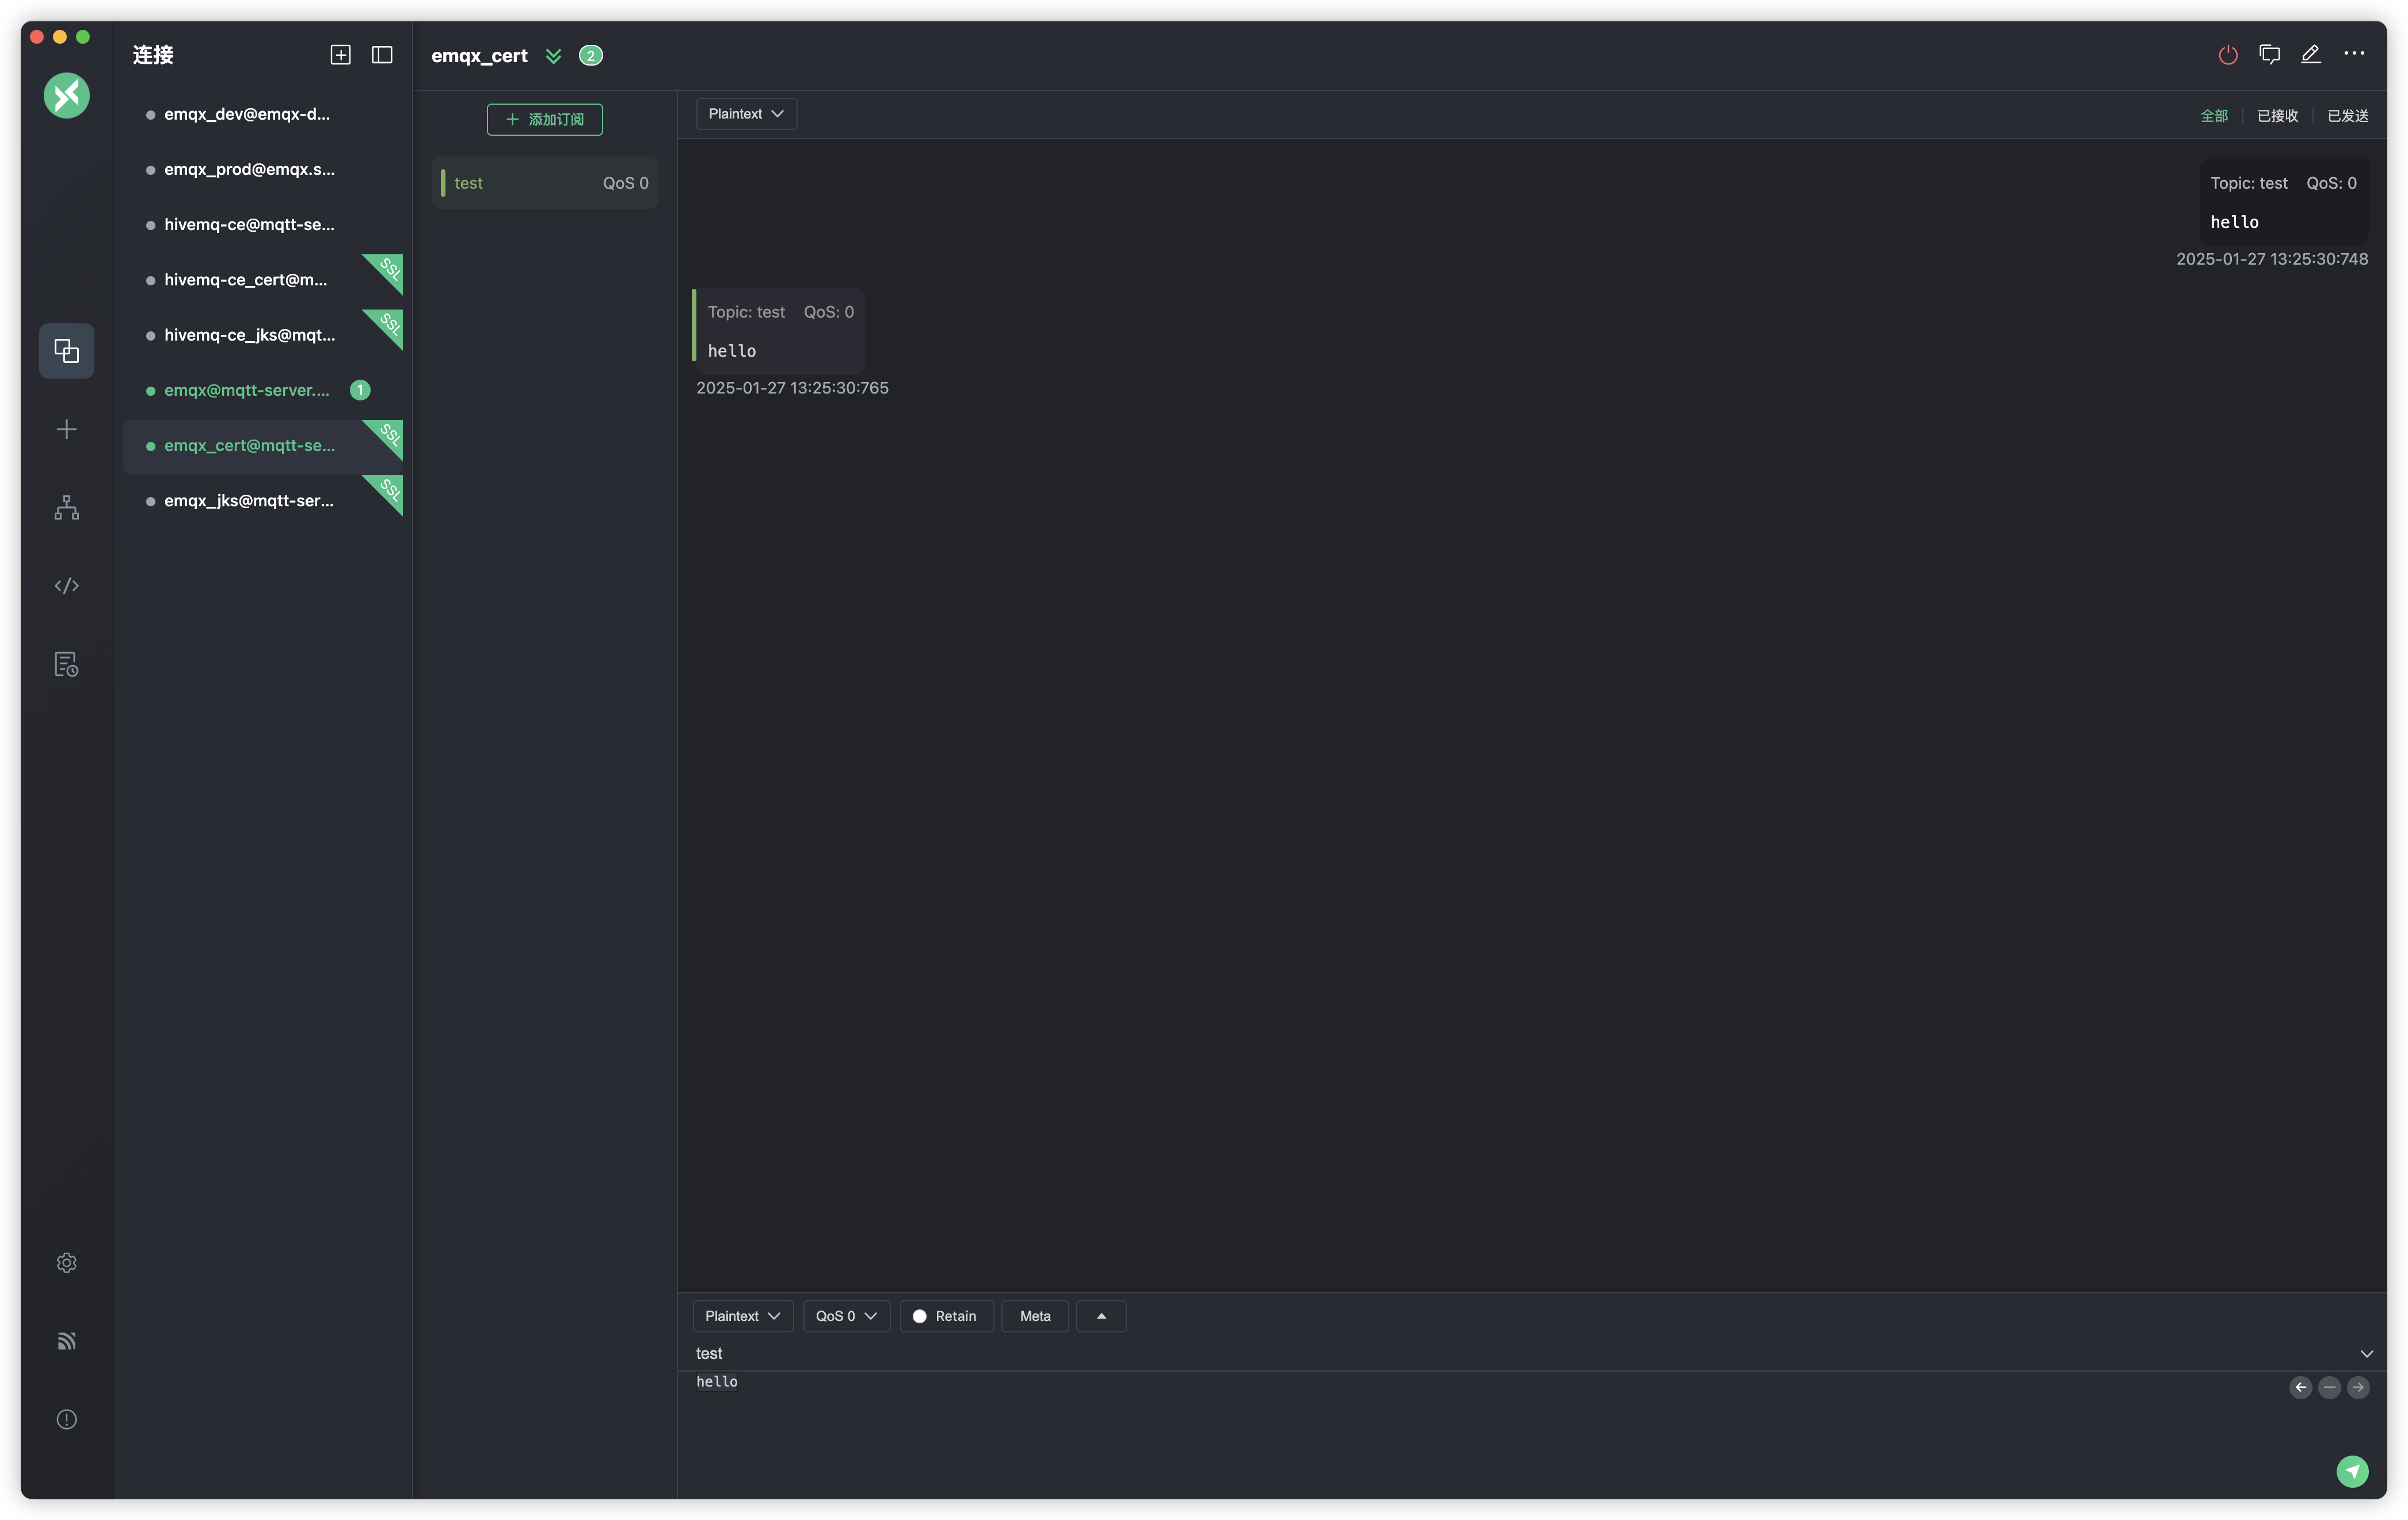The height and width of the screenshot is (1520, 2408).
Task: Open the publish payload Plaintext dropdown
Action: [x=743, y=1316]
